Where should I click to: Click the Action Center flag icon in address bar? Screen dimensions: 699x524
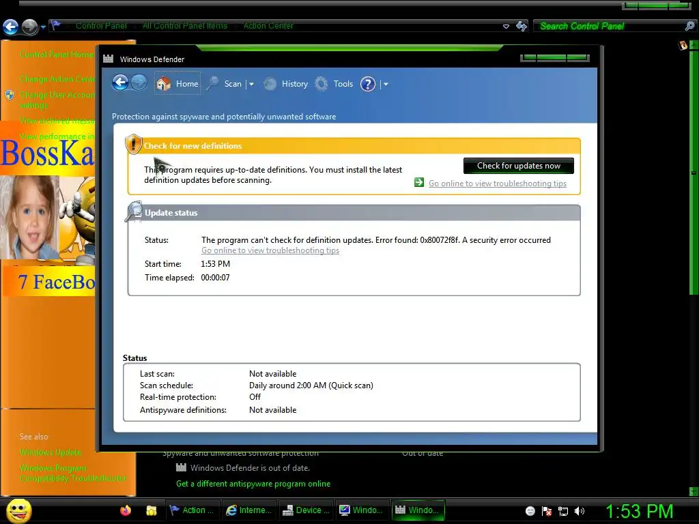coord(55,25)
